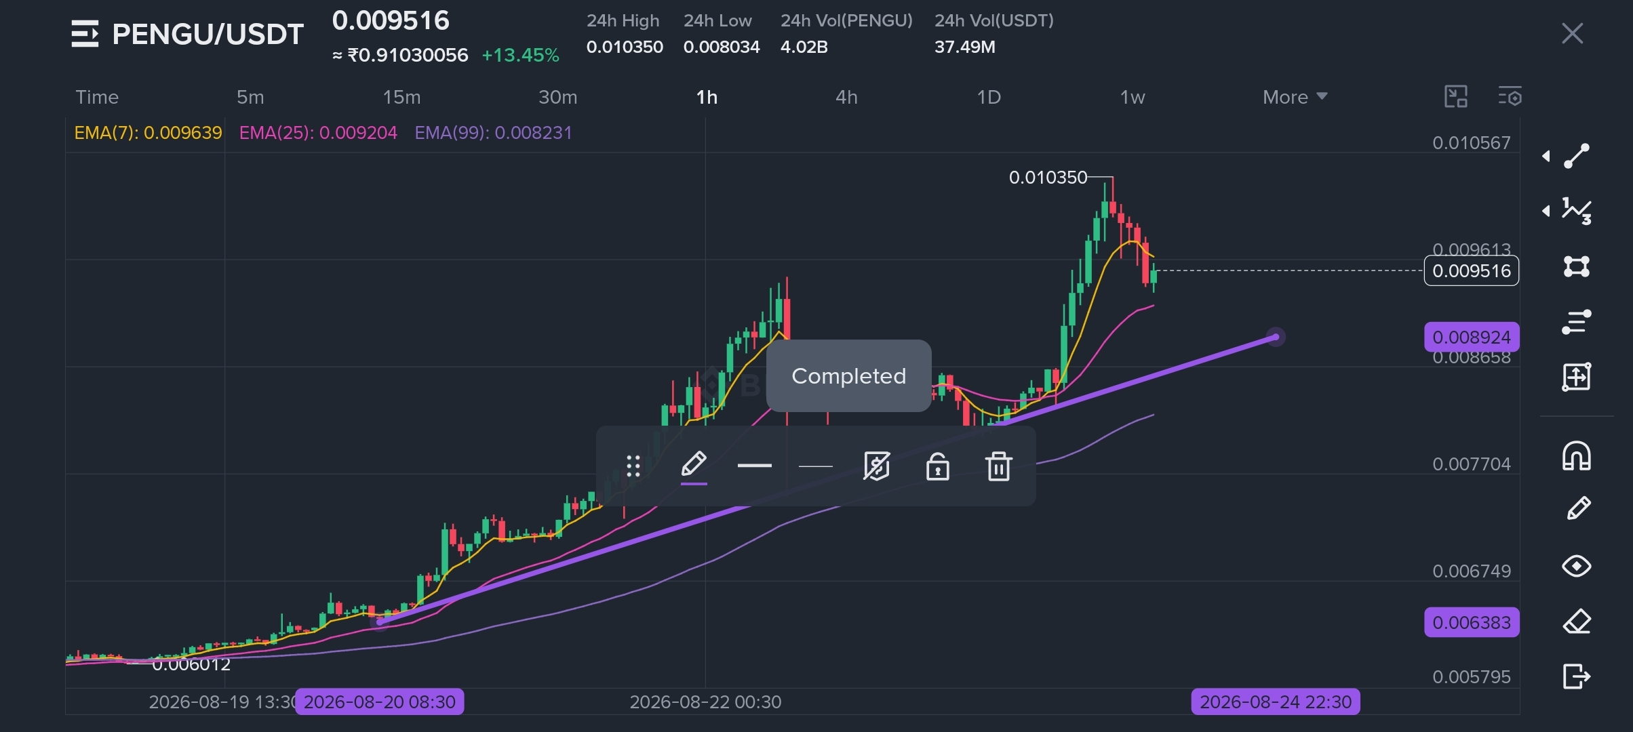Open the More timeframes dropdown
The image size is (1633, 732).
pyautogui.click(x=1295, y=97)
